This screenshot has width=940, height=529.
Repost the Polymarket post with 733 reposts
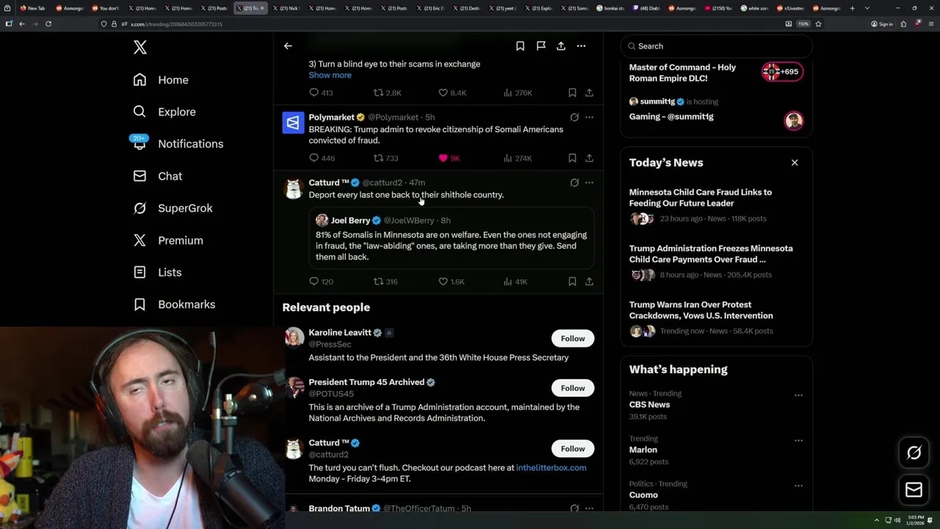[x=386, y=158]
